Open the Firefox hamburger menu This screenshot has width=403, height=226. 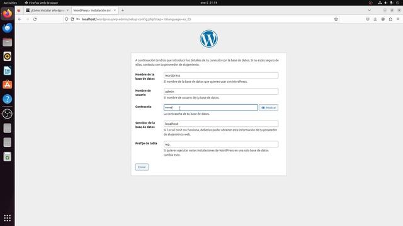398,19
